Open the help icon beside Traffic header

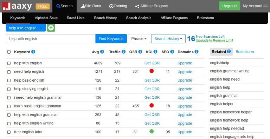point(124,51)
